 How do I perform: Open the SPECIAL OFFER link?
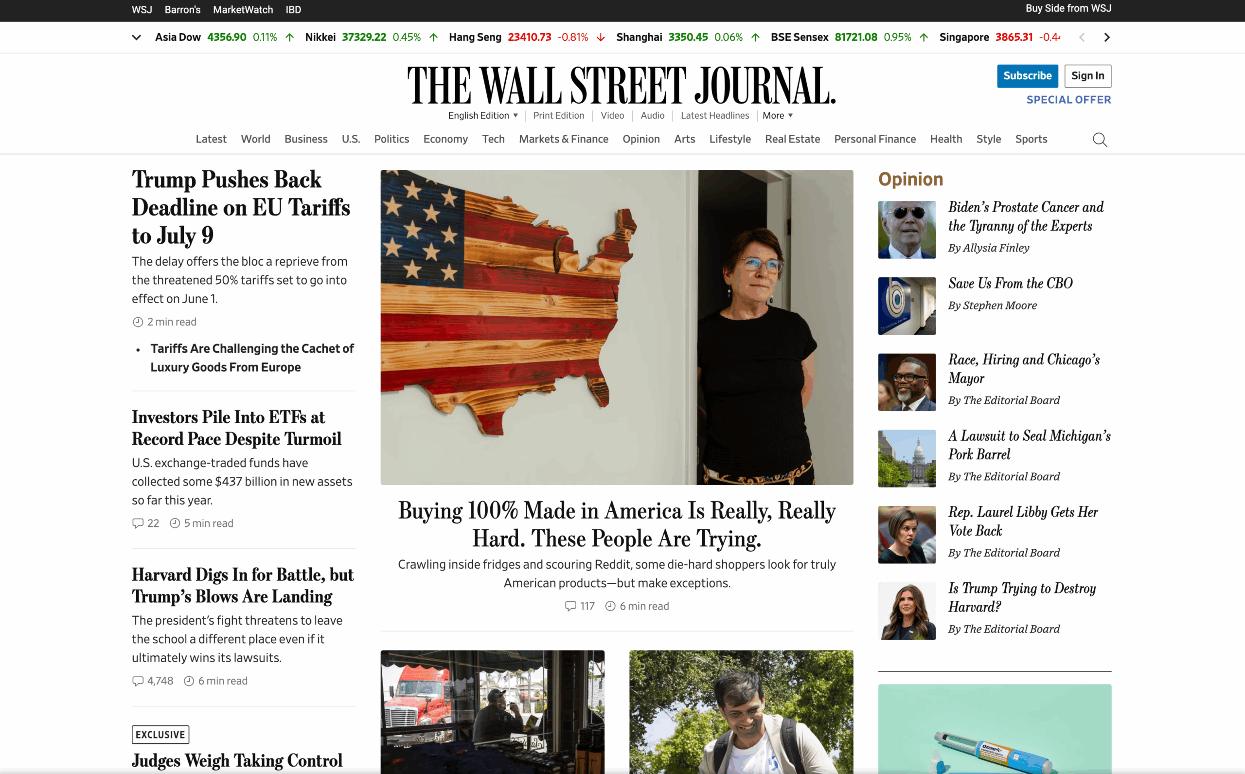[x=1068, y=100]
